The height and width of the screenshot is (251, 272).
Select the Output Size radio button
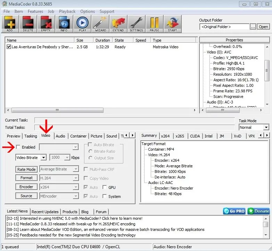point(90,158)
